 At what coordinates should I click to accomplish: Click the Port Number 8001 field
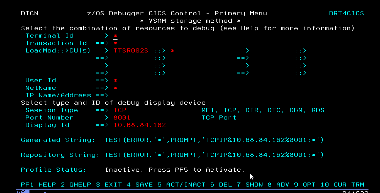(x=122, y=118)
